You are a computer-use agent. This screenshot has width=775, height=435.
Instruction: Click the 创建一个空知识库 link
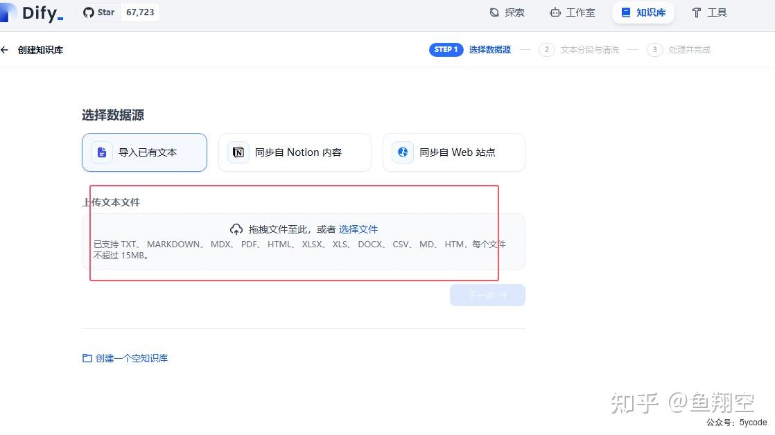point(132,357)
